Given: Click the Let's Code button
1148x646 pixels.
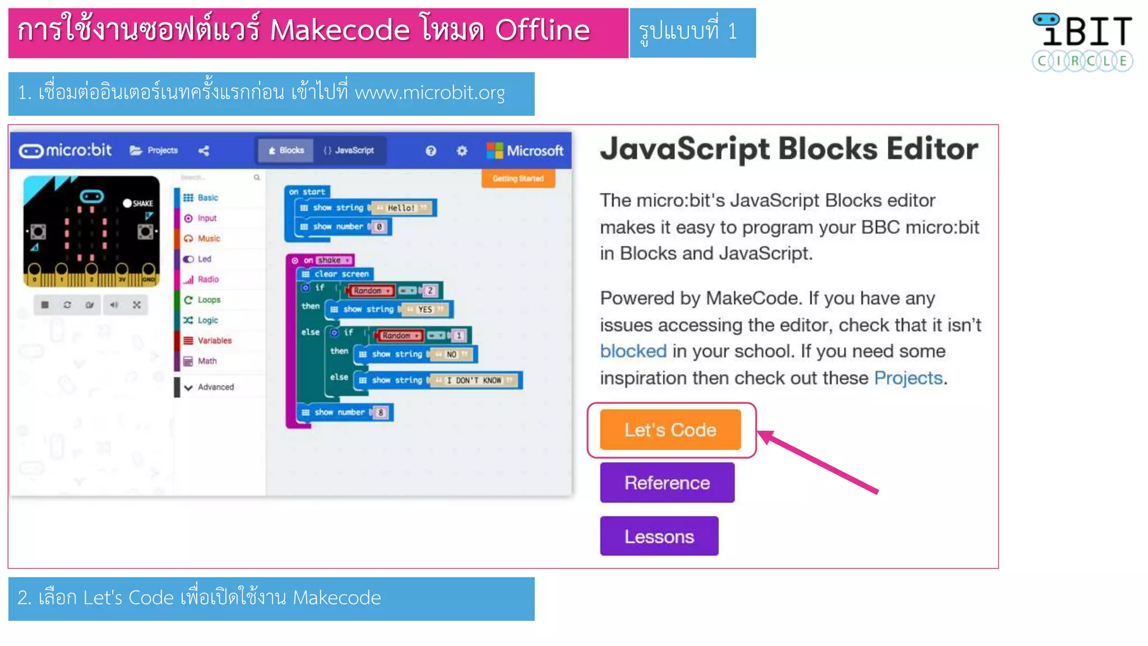Looking at the screenshot, I should tap(670, 430).
